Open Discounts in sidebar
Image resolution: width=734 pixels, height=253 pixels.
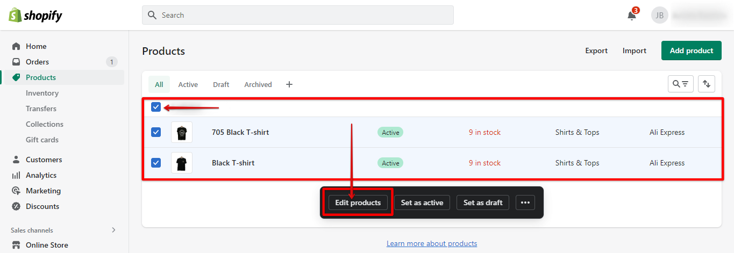(x=42, y=206)
